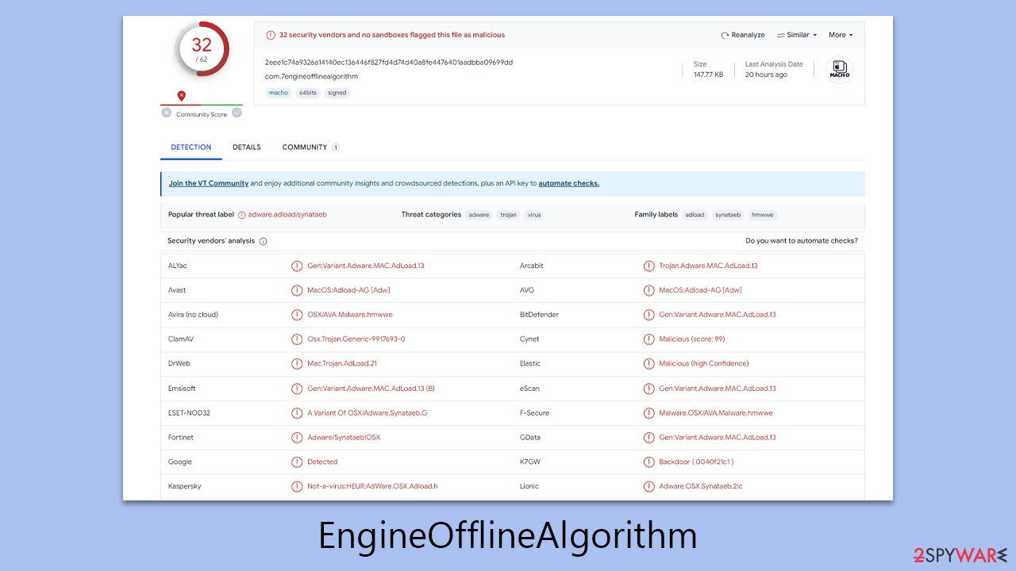Screen dimensions: 1016x571
Task: Open the COMMUNITY tab
Action: click(x=303, y=147)
